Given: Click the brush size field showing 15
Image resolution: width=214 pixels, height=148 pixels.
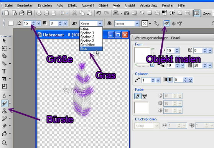Looking at the screenshot, I should [27, 23].
